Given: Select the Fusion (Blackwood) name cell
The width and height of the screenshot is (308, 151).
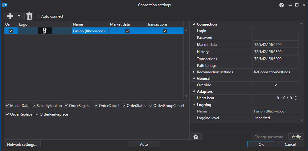Looking at the screenshot, I should pyautogui.click(x=90, y=31).
